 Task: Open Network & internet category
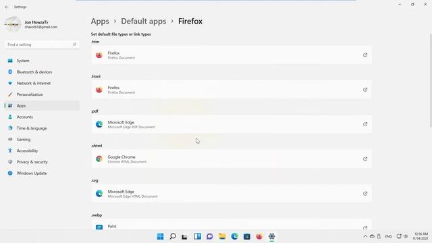pyautogui.click(x=42, y=83)
